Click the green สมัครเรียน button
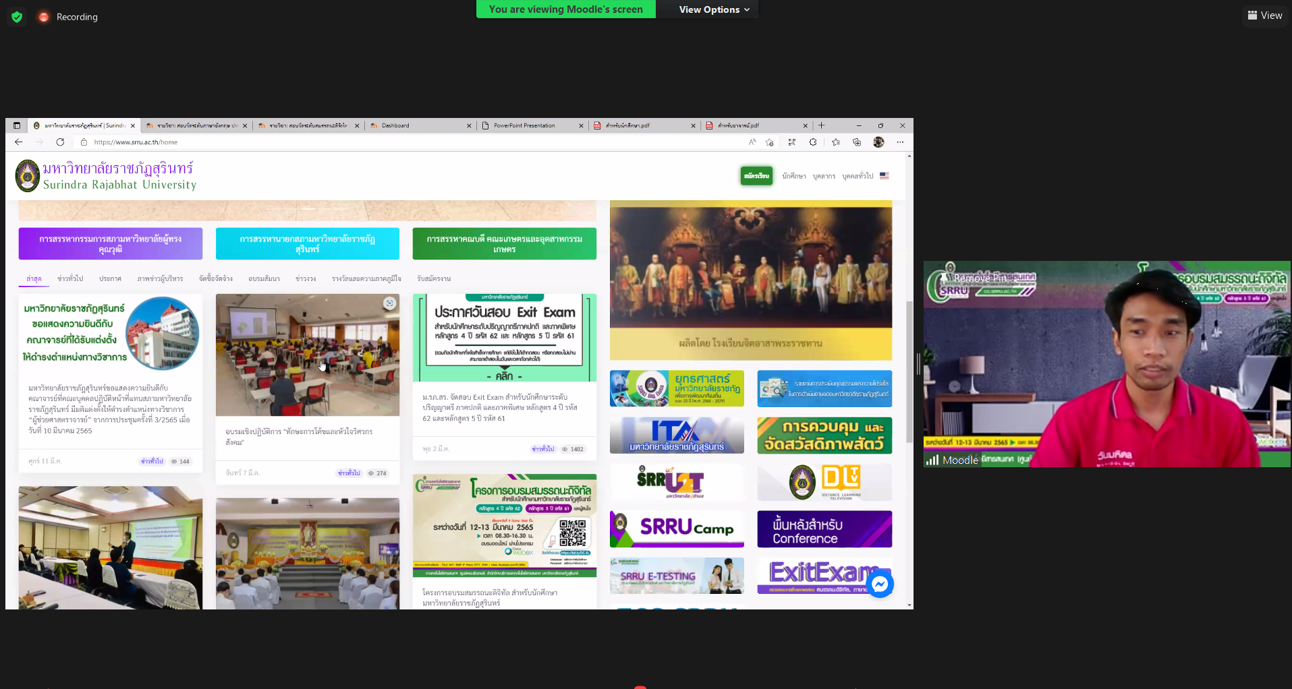Viewport: 1292px width, 689px height. pos(756,176)
